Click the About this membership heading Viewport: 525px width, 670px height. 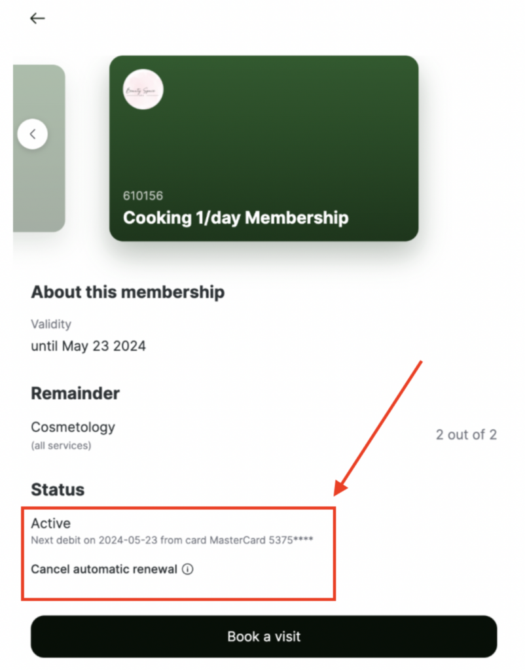click(128, 292)
